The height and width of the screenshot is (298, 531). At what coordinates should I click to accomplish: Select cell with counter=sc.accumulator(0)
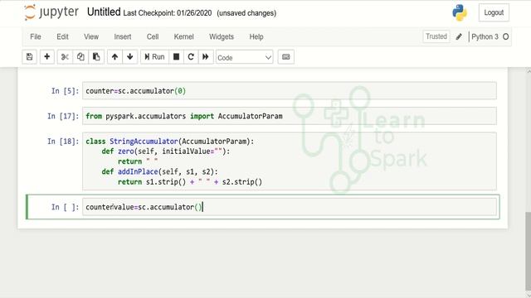(290, 90)
